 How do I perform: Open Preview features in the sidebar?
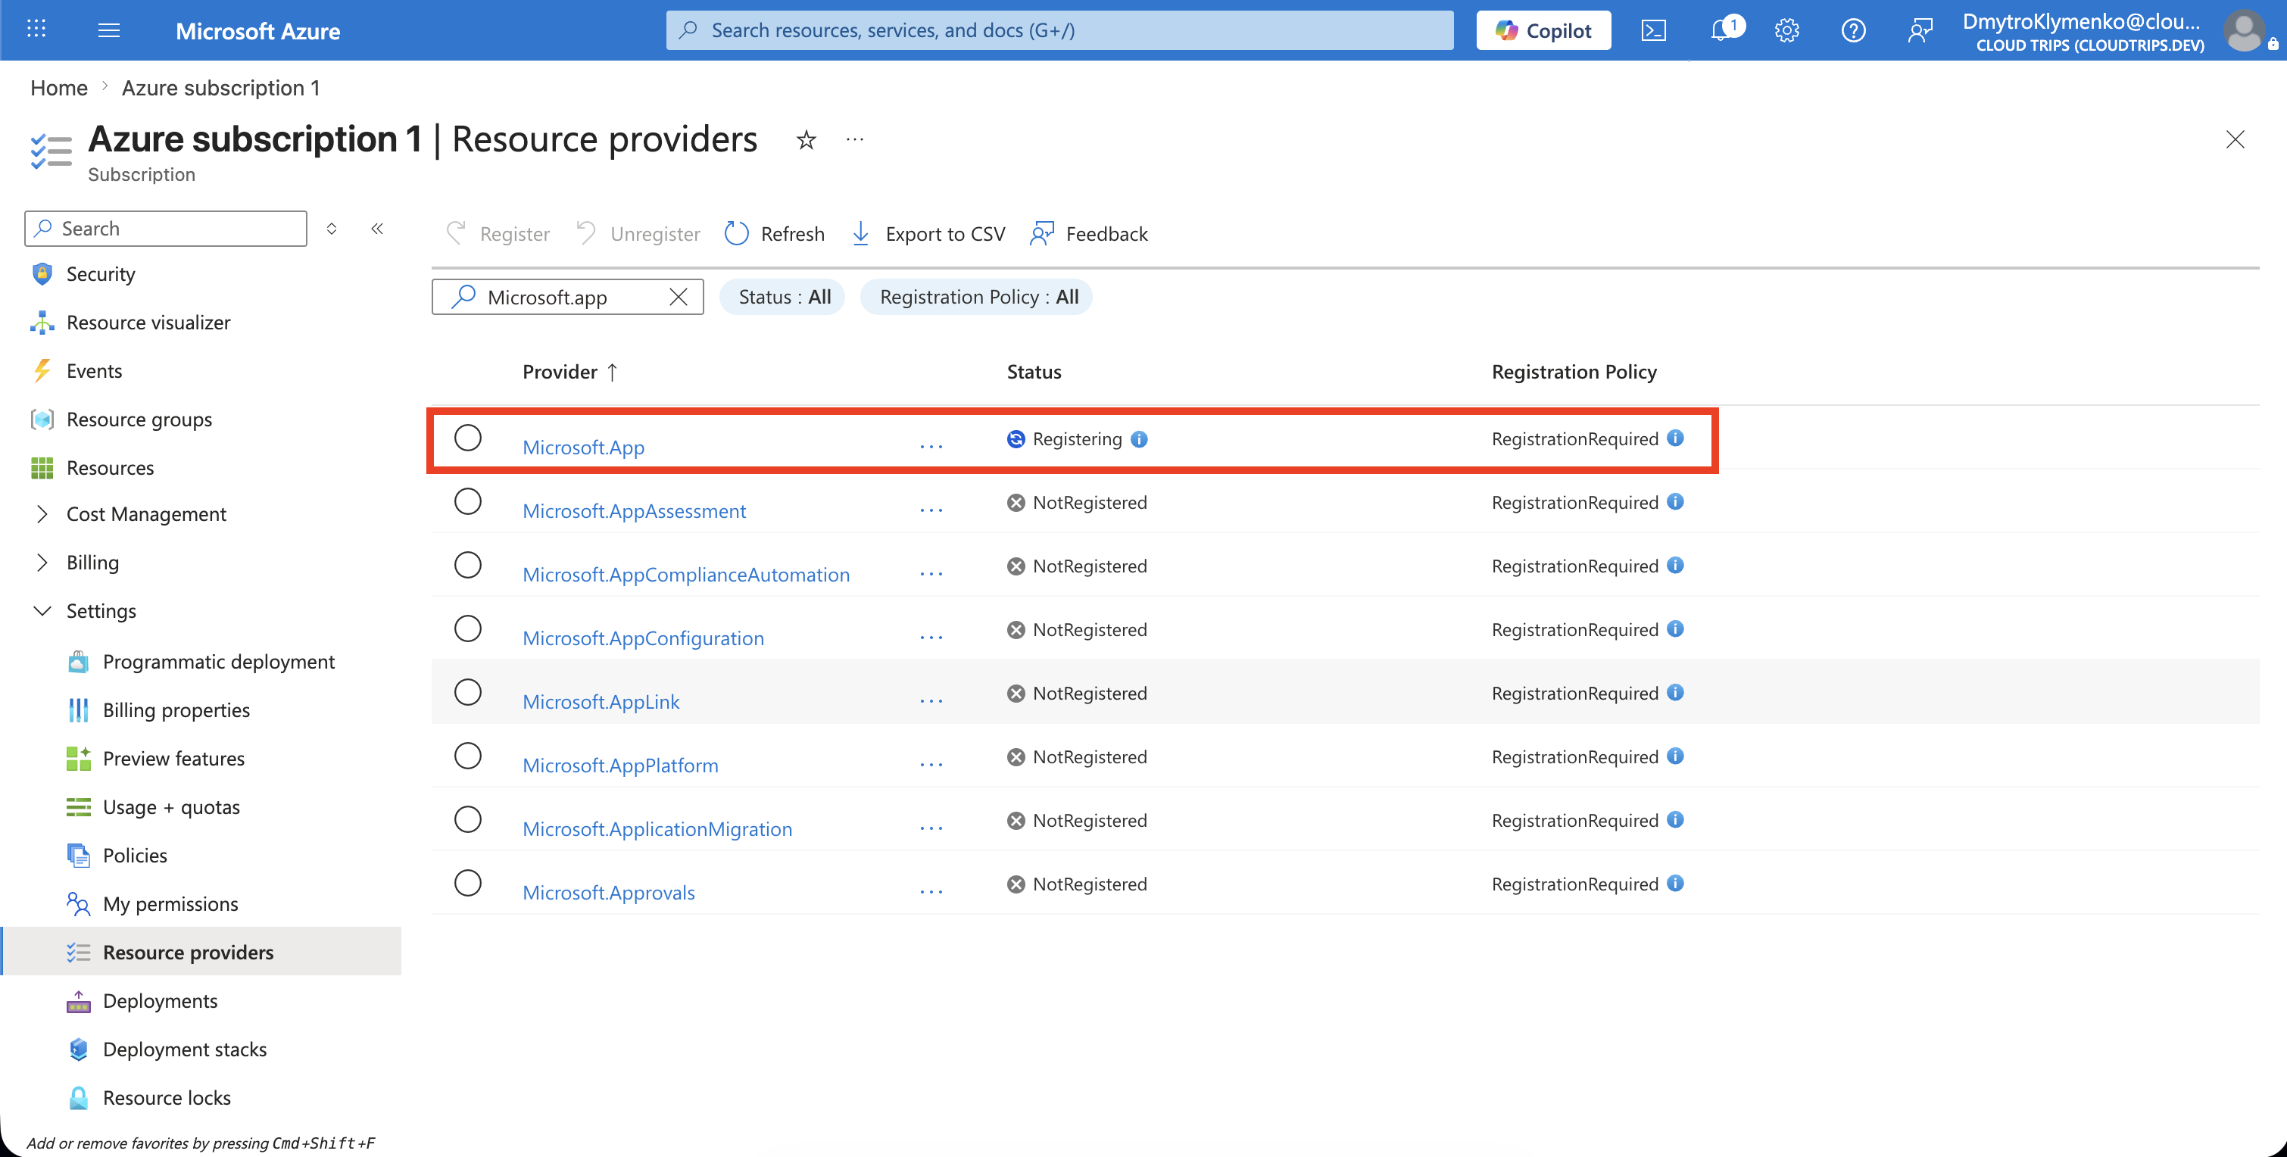[x=174, y=758]
